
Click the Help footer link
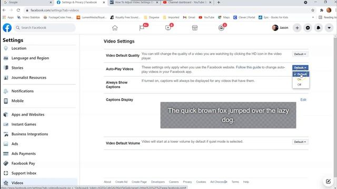tap(246, 182)
